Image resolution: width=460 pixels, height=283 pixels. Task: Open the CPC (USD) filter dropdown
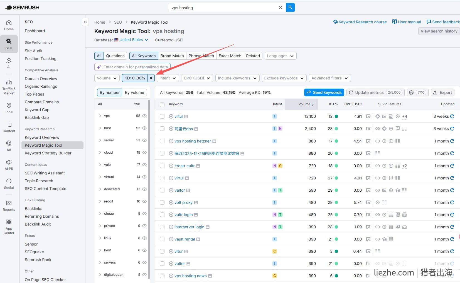point(197,78)
